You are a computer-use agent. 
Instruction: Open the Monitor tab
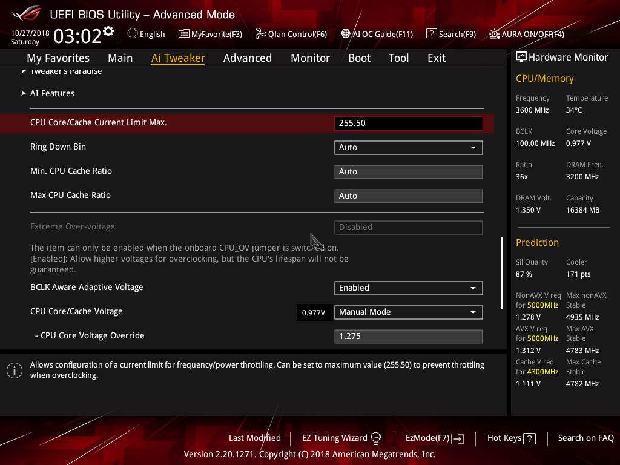[x=311, y=58]
